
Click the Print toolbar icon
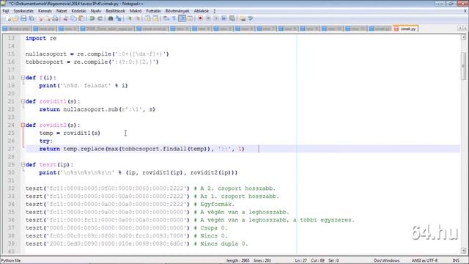[x=56, y=18]
